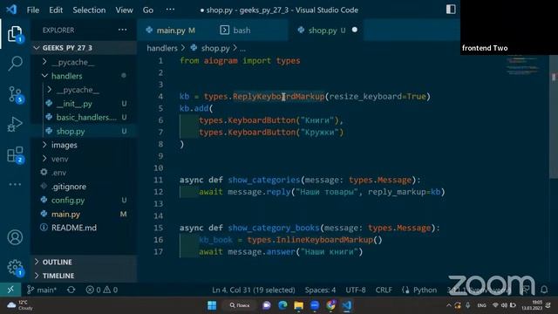Open Windows Start button on taskbar
The width and height of the screenshot is (558, 314).
(212, 305)
